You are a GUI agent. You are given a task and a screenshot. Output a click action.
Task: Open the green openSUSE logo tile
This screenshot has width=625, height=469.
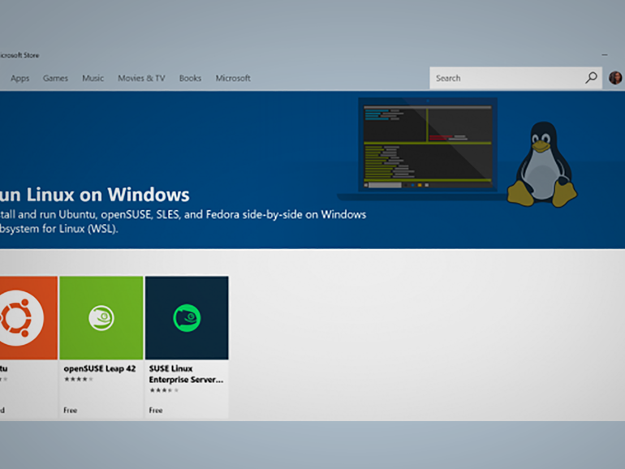[x=101, y=317]
